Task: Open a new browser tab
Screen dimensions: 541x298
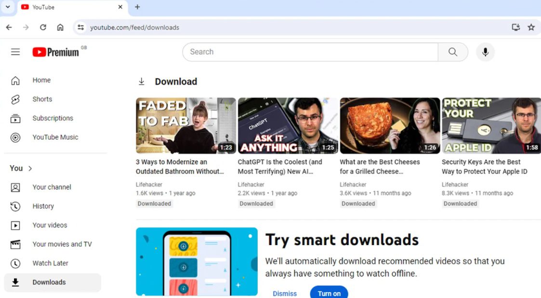Action: click(x=137, y=7)
